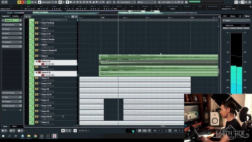
Task: Toggle Snap to Zero Crossing icon
Action: [x=114, y=2]
